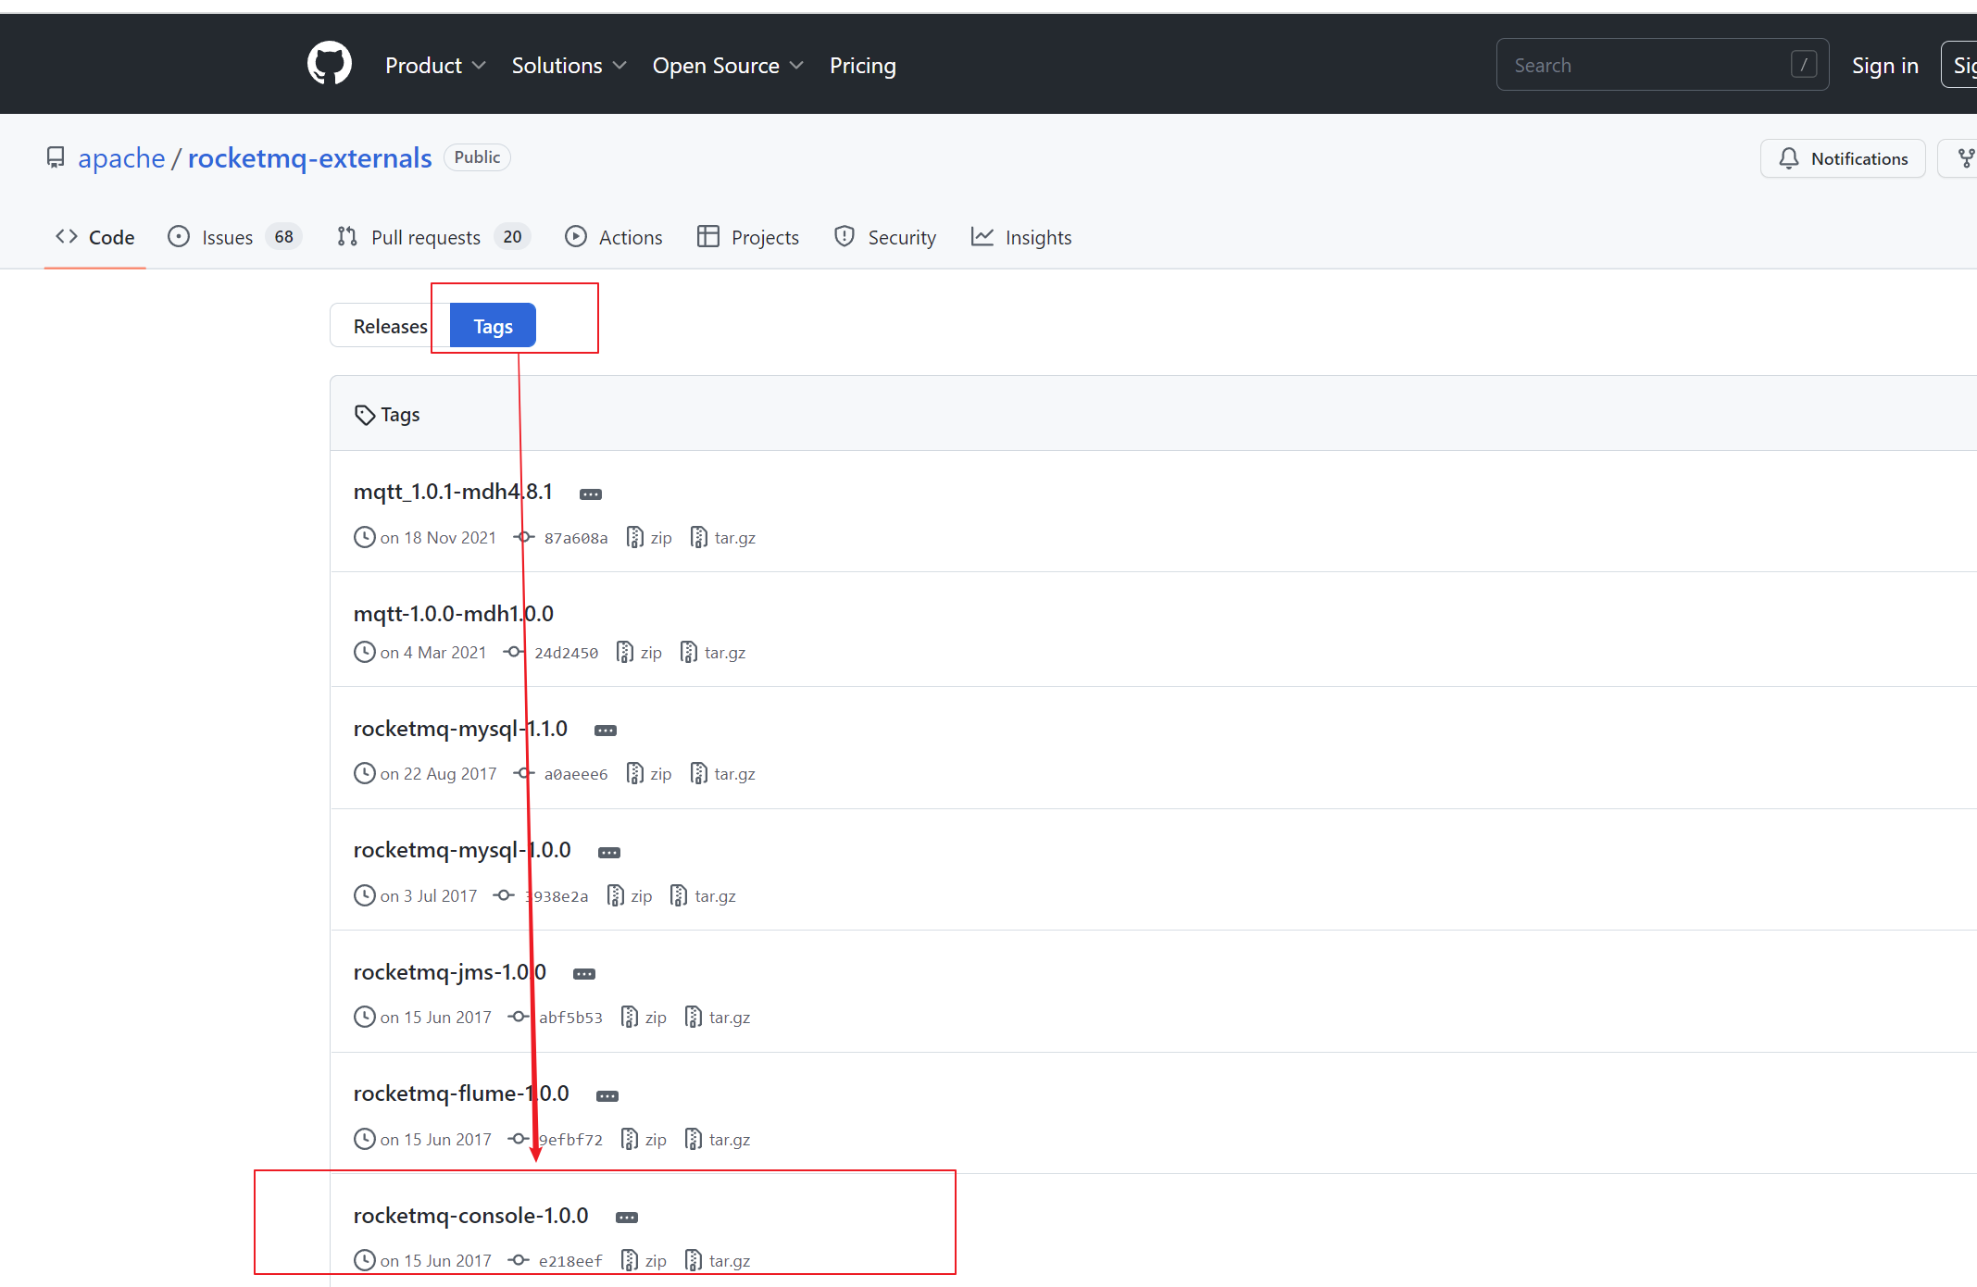Open commit e218eef
The width and height of the screenshot is (1977, 1287).
point(557,1261)
